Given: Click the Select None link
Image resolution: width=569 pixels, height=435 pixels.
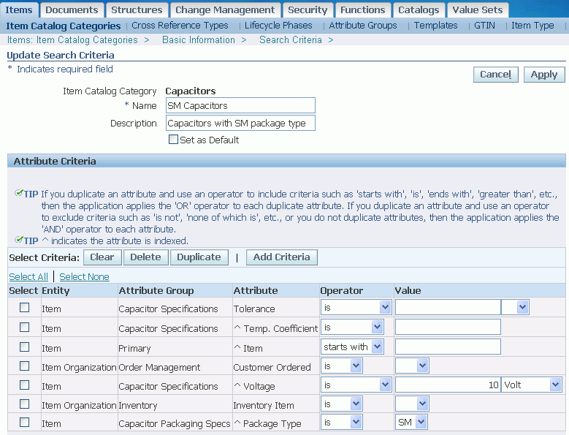Looking at the screenshot, I should (84, 276).
